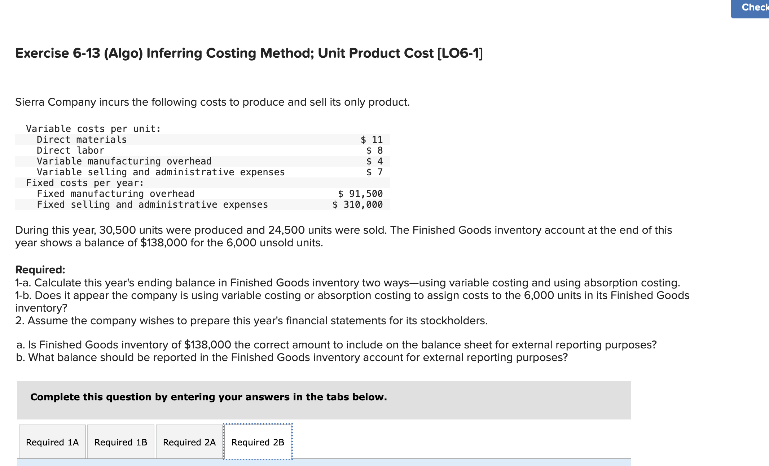
Task: Select the Required 2B tab
Action: click(258, 441)
